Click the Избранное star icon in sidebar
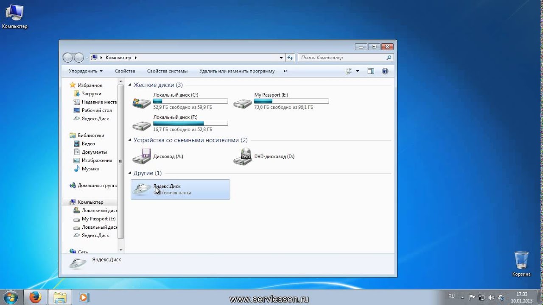The image size is (543, 305). point(73,85)
